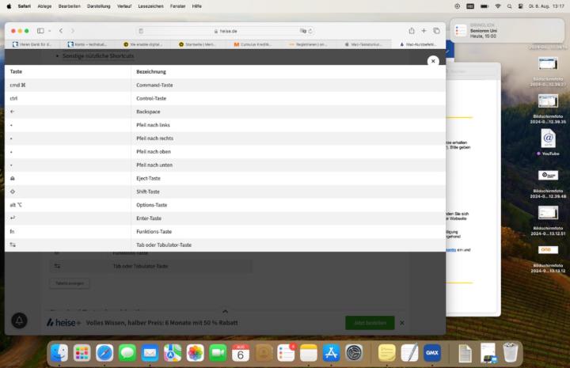
Task: Reload the heise.de page
Action: (310, 31)
